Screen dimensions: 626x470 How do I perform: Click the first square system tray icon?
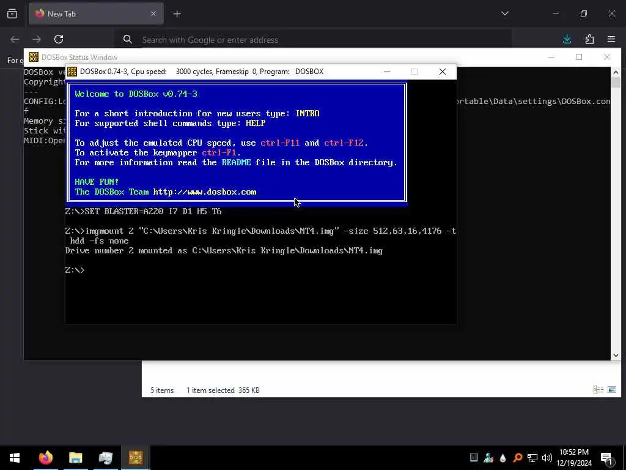474,458
